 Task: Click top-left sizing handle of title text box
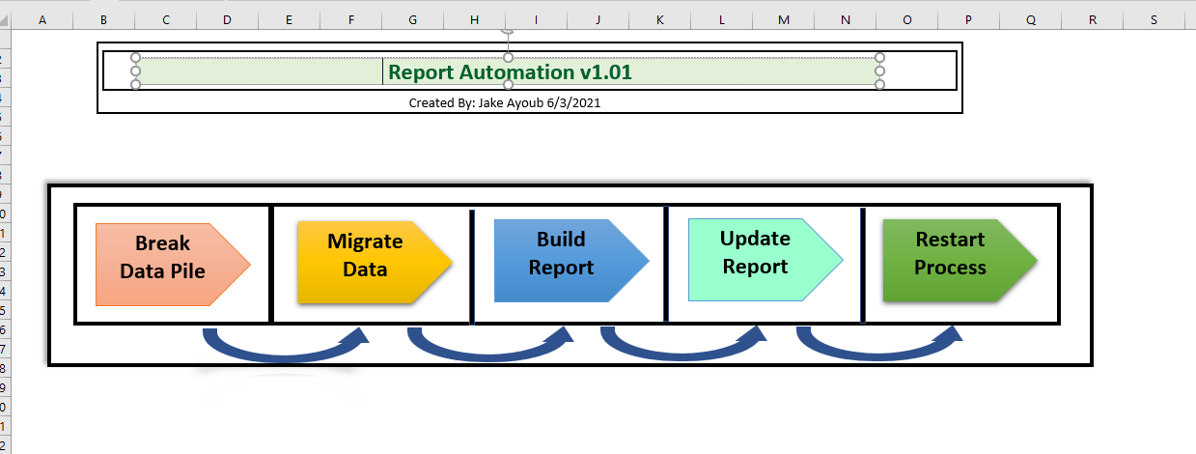(135, 57)
